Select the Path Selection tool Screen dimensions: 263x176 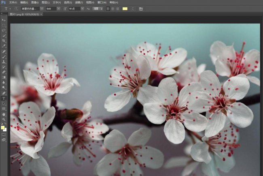tap(4, 104)
